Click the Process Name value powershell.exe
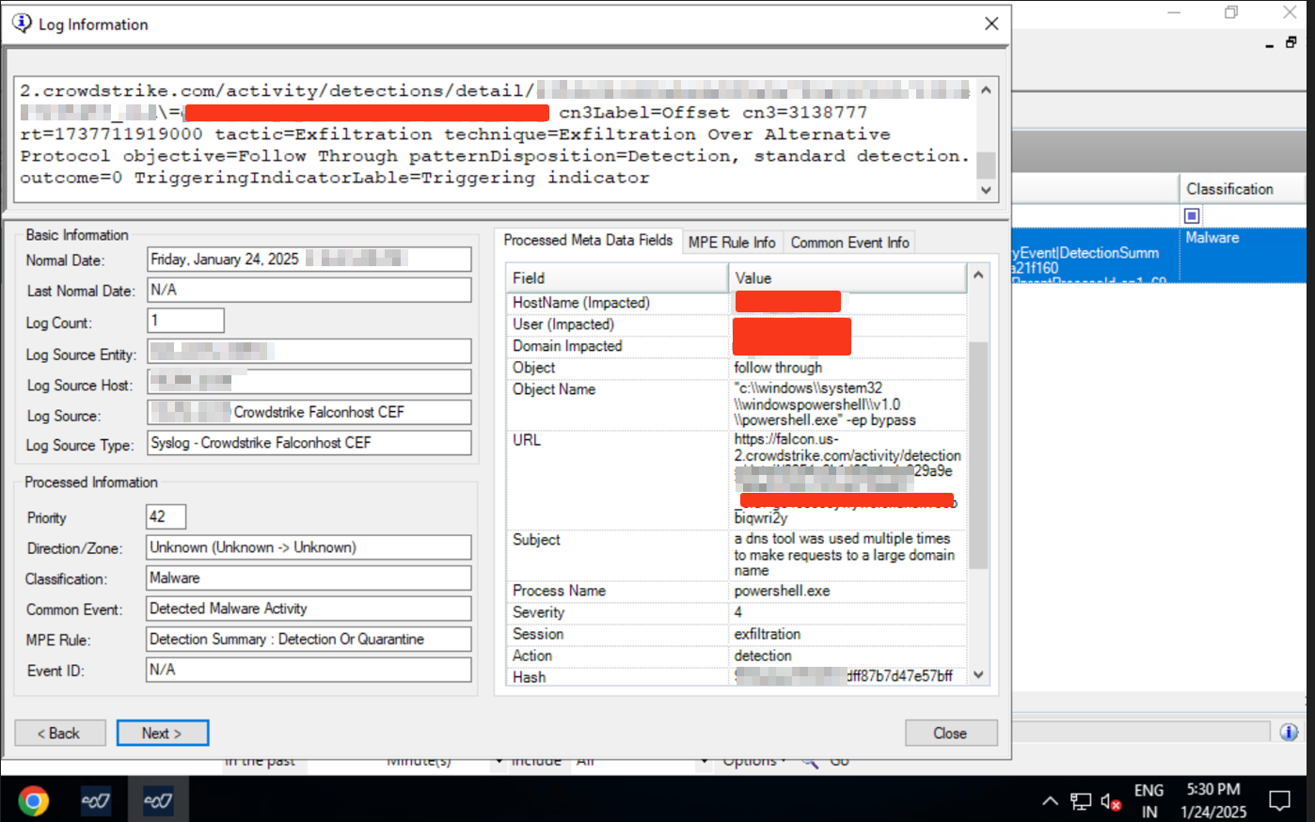Image resolution: width=1315 pixels, height=822 pixels. pos(782,591)
